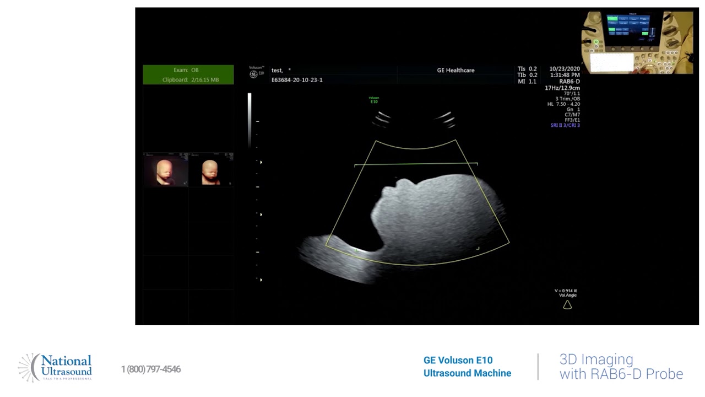Click the 'GE Voluson E10 Ultrasound Machine' caption
This screenshot has height=397, width=705.
click(x=467, y=367)
